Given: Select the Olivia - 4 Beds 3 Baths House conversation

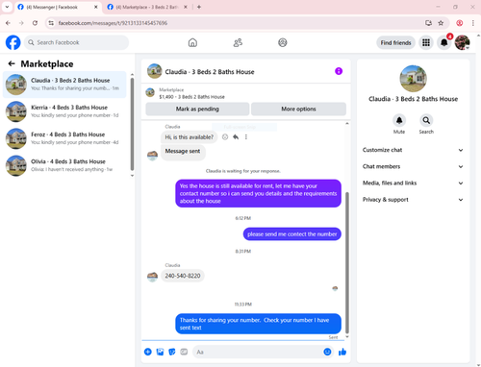Looking at the screenshot, I should [64, 165].
